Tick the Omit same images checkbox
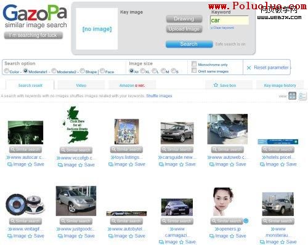This screenshot has width=308, height=245. click(194, 70)
